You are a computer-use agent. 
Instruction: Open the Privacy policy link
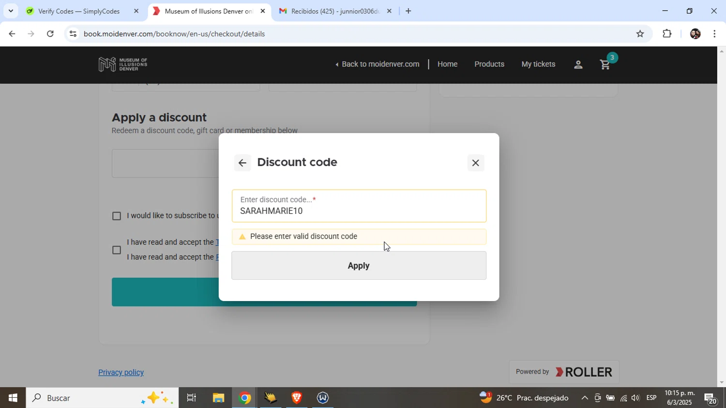[x=121, y=372]
